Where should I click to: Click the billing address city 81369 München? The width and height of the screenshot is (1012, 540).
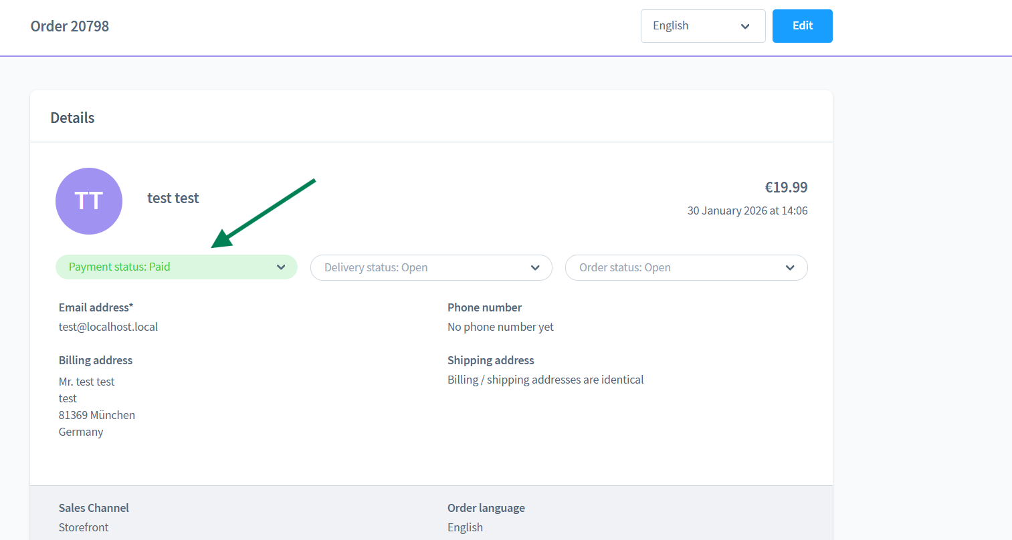click(x=97, y=415)
